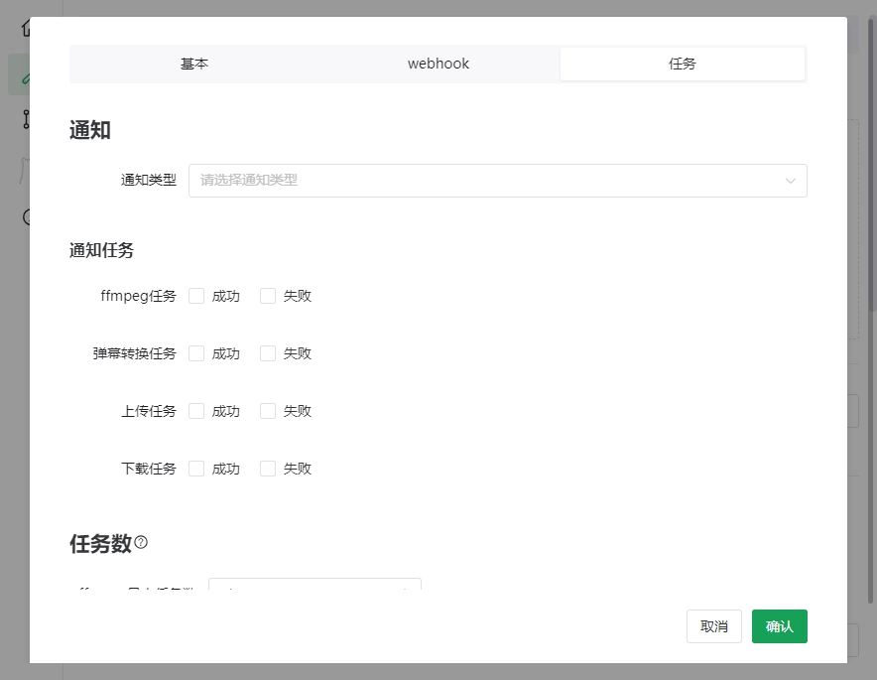Switch to the 基本 tab

click(194, 64)
